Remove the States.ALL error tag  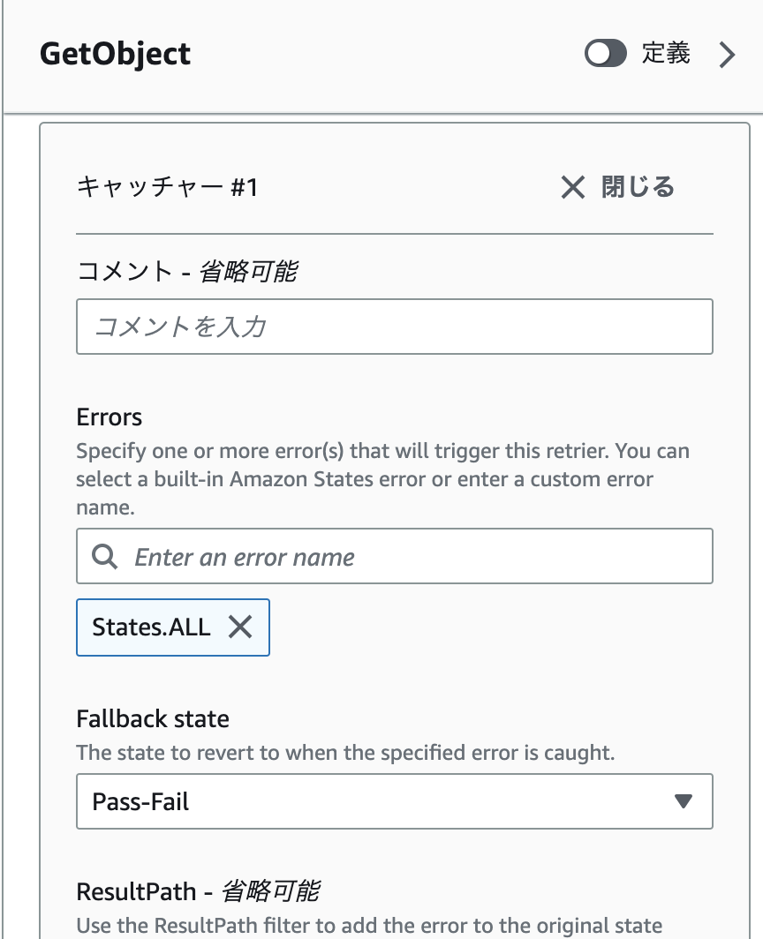click(240, 627)
